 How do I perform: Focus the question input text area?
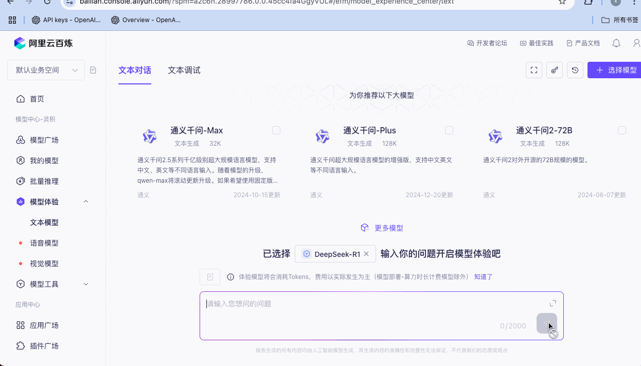tap(382, 316)
